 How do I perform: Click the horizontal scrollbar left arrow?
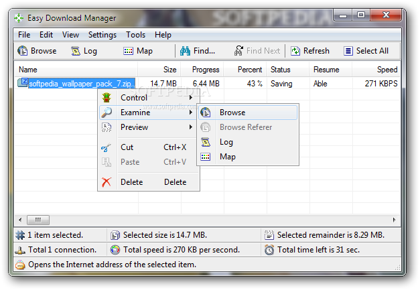20,220
